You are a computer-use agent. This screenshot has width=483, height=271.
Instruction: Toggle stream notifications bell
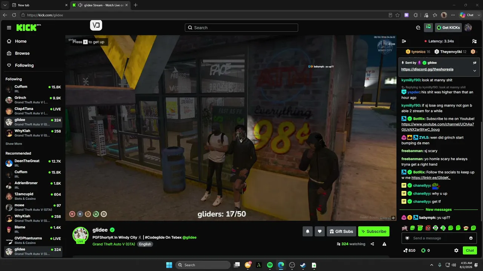coord(308,231)
